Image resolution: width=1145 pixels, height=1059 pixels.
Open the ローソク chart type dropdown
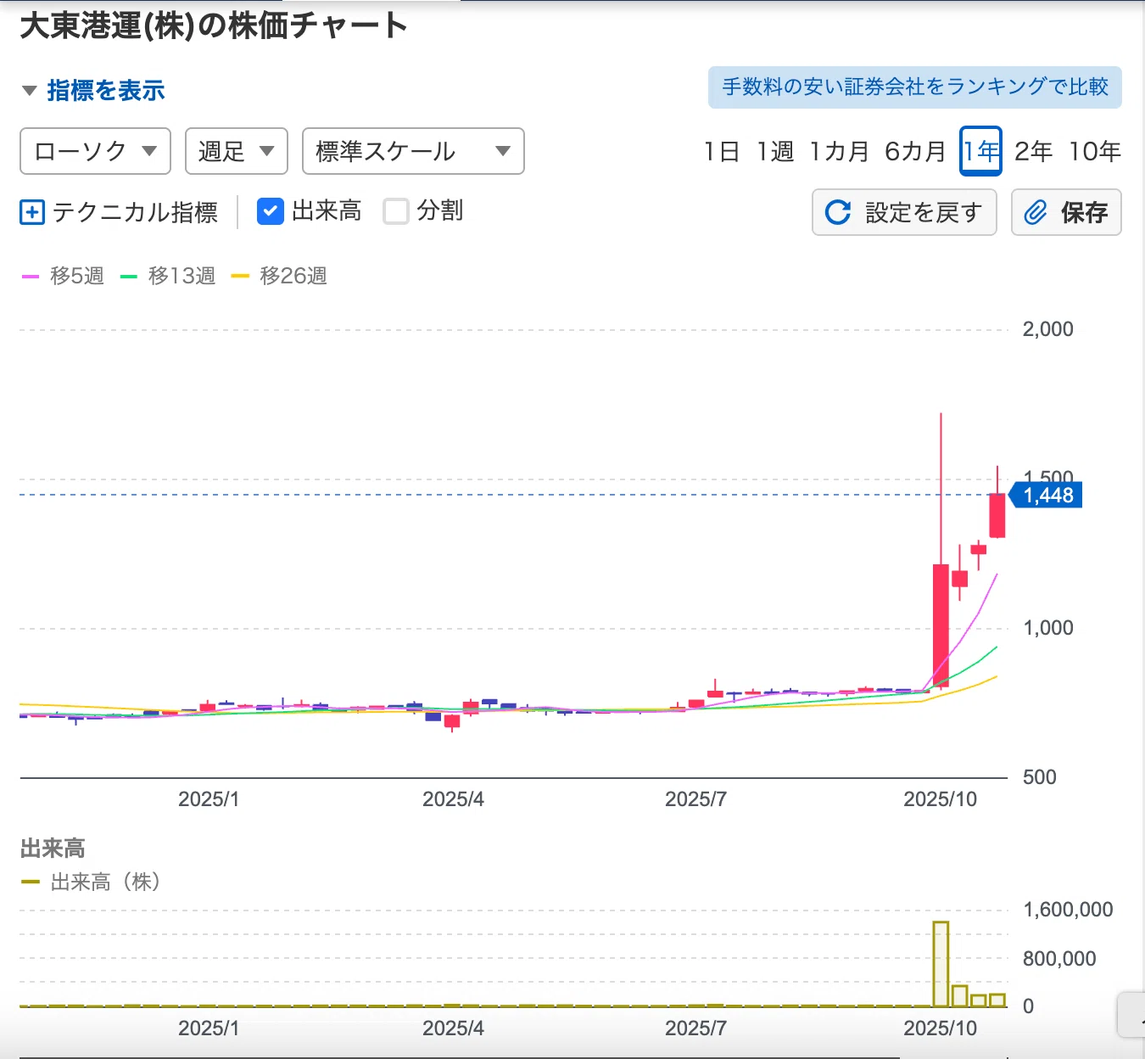point(95,151)
